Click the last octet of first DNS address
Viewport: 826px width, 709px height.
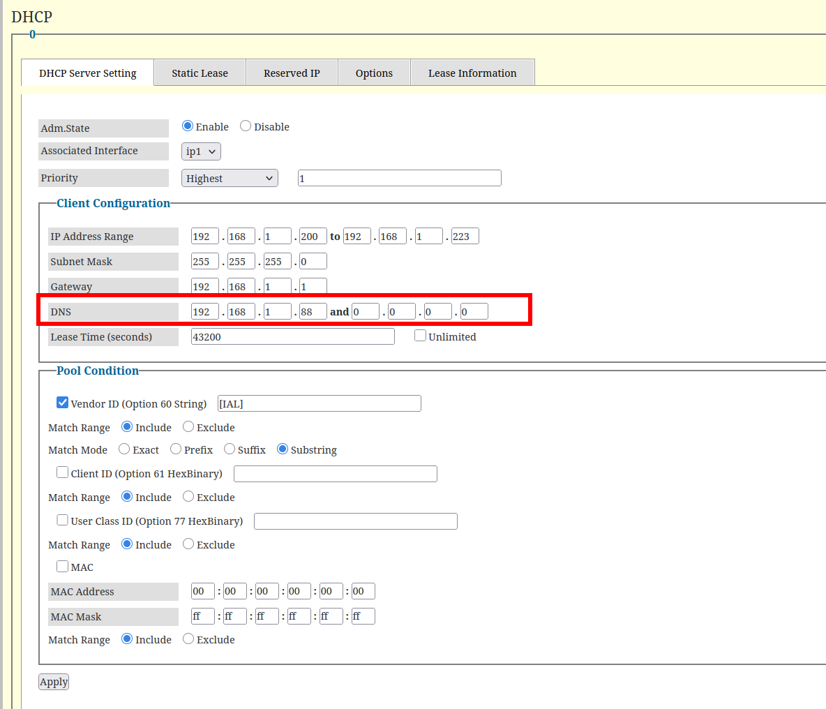coord(313,312)
